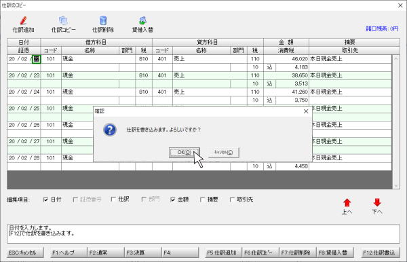Uncheck the 金額 edit checkbox
407x262 pixels.
tap(172, 200)
